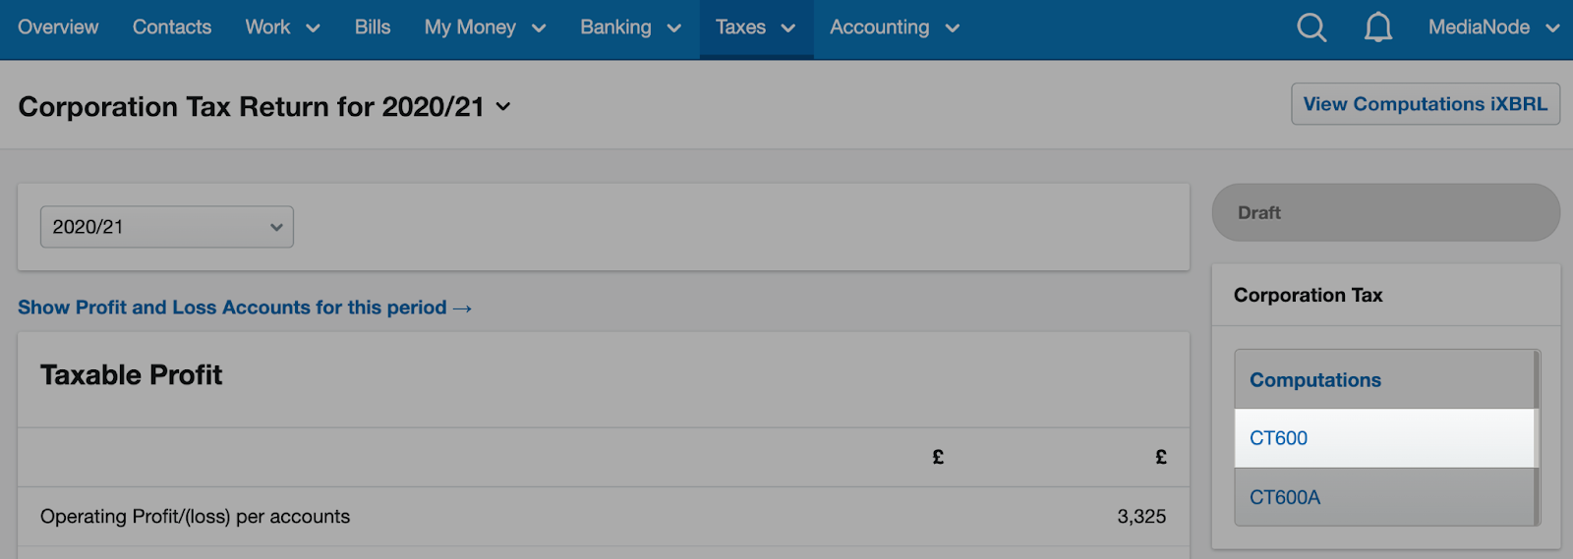Screen dimensions: 1573x559
Task: Open the search magnifier icon
Action: click(x=1311, y=28)
